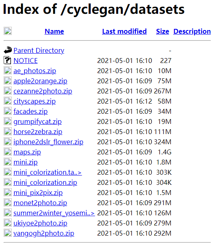Click the broken image icon in header row

8,31
